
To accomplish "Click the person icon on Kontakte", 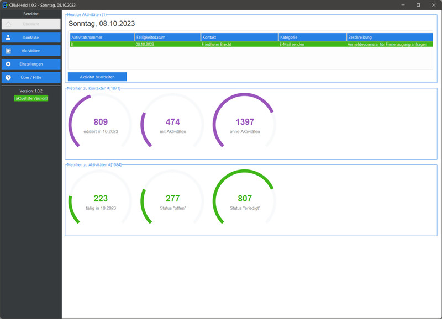I will click(8, 38).
